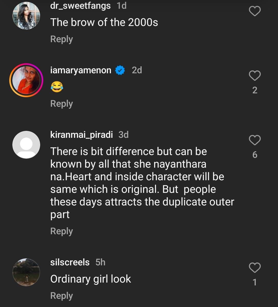The width and height of the screenshot is (278, 307).
Task: Tap the laughing emoji comment text
Action: click(x=57, y=87)
